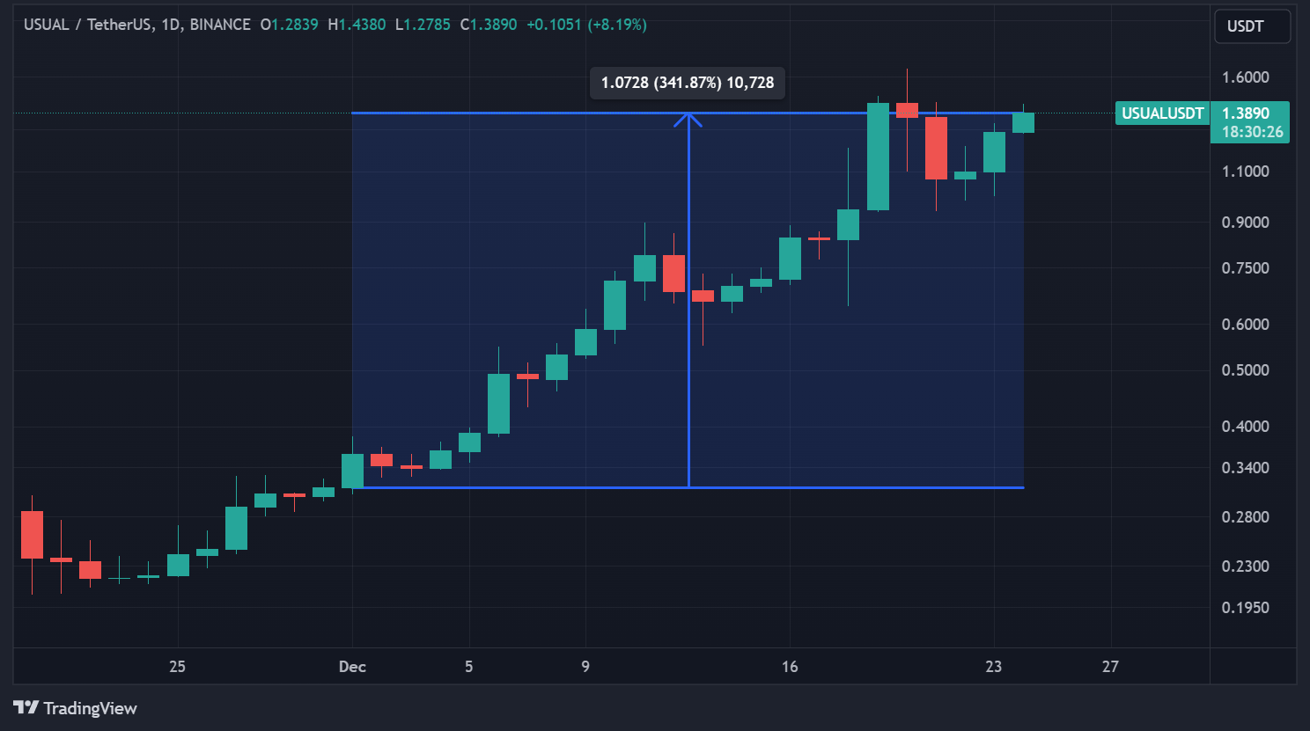Image resolution: width=1310 pixels, height=731 pixels.
Task: Click the 1.6000 price scale label
Action: click(1245, 77)
